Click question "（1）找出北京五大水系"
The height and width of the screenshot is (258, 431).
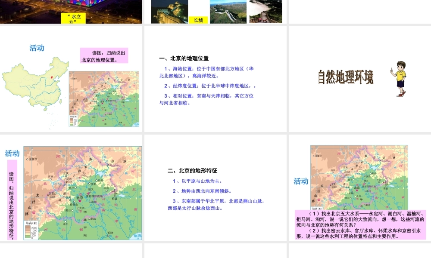point(360,219)
